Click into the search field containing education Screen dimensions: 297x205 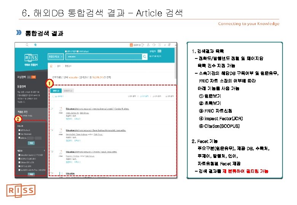(x=104, y=57)
